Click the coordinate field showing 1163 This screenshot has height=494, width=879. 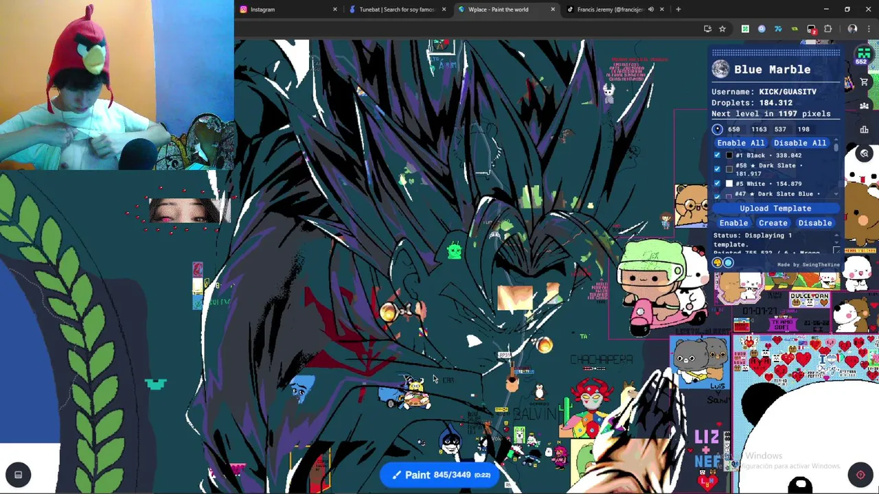click(x=759, y=129)
